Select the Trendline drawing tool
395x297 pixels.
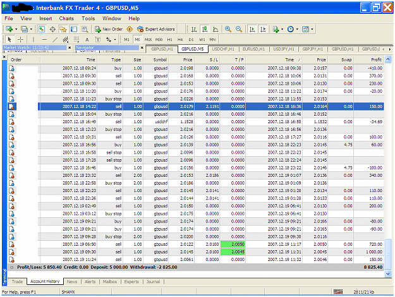click(x=55, y=40)
